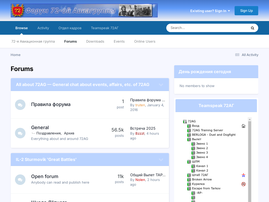269x202 pixels.
Task: Open the Existing user Sign In dropdown
Action: click(x=210, y=11)
